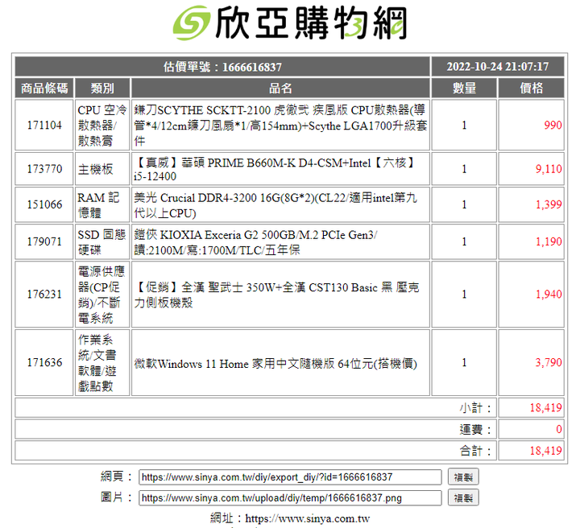The width and height of the screenshot is (580, 528).
Task: Click the 鐮刀SCYTHE SCKTT-2100 product name
Action: point(280,125)
